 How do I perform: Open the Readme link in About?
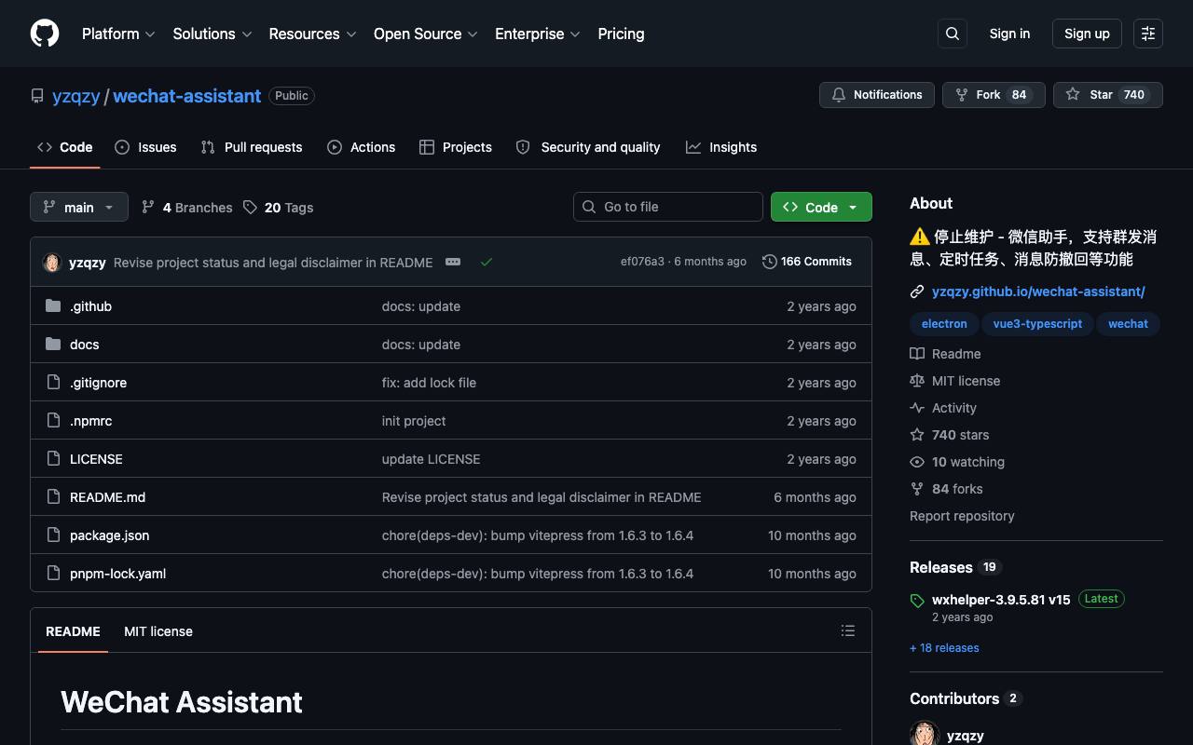[945, 354]
